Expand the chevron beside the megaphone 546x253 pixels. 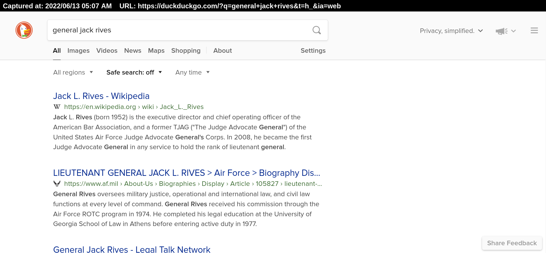pos(513,31)
